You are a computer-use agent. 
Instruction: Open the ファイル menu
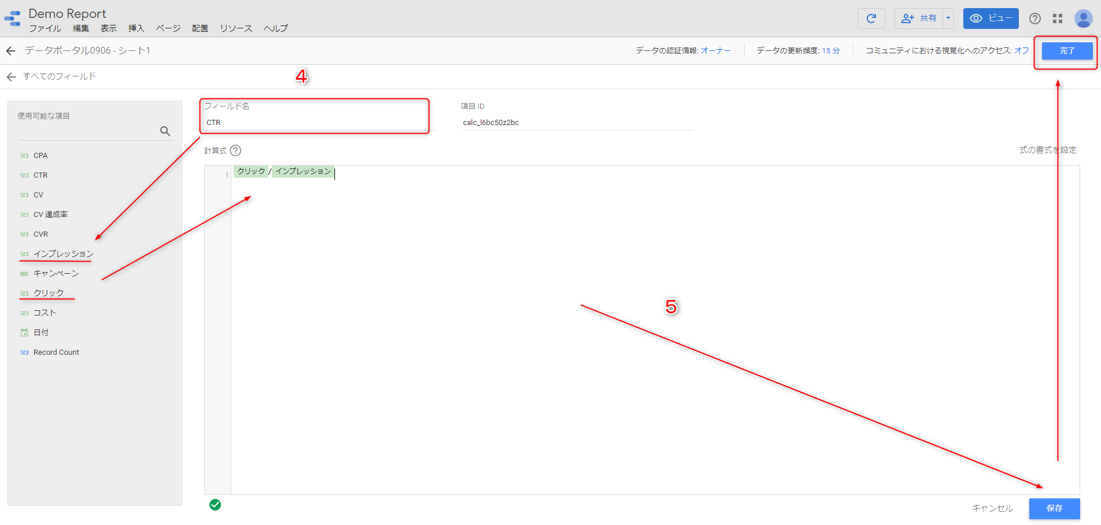45,28
